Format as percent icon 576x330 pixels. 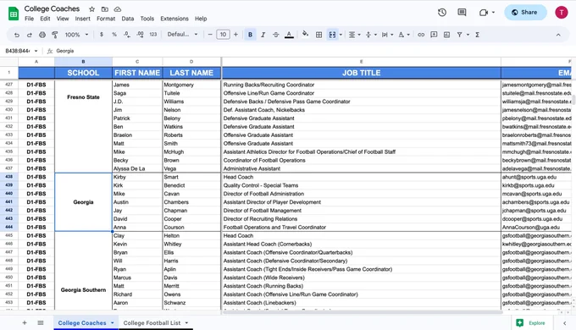point(114,35)
